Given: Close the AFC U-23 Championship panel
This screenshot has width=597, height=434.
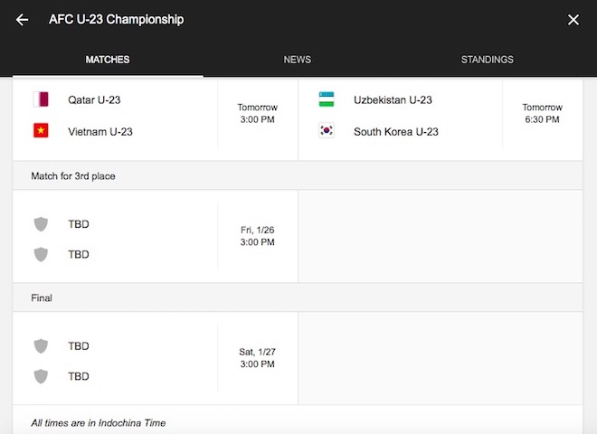Looking at the screenshot, I should tap(573, 20).
